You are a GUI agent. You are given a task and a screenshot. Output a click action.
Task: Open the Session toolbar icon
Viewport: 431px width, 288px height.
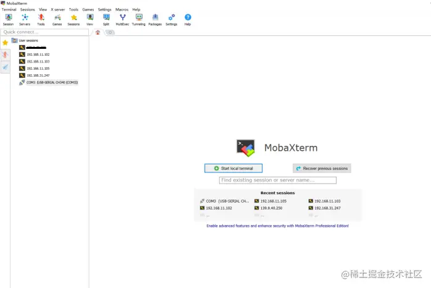click(8, 20)
